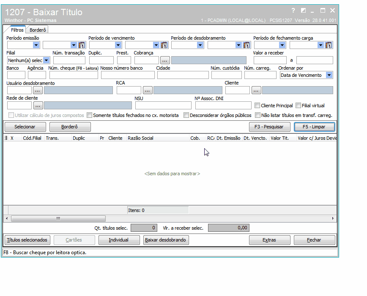Viewport: 367px width, 296px height.
Task: Open Títulos selecionados
Action: point(27,240)
